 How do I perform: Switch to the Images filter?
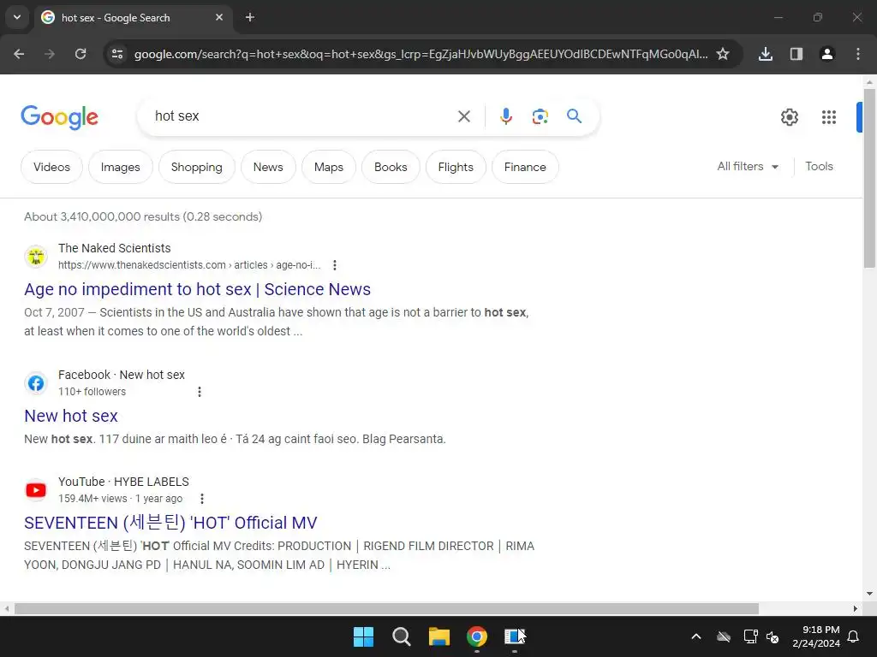pos(120,167)
